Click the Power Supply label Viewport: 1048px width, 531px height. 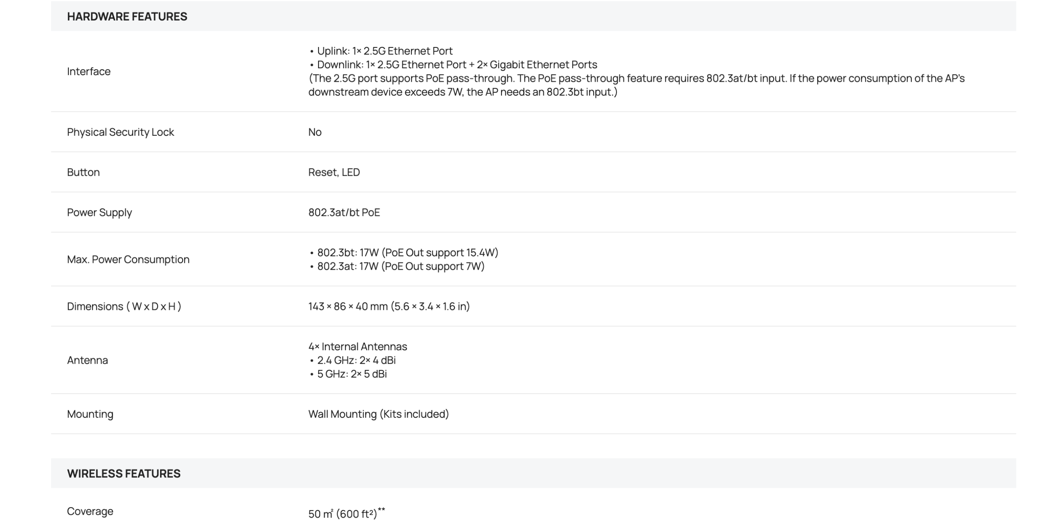[99, 213]
